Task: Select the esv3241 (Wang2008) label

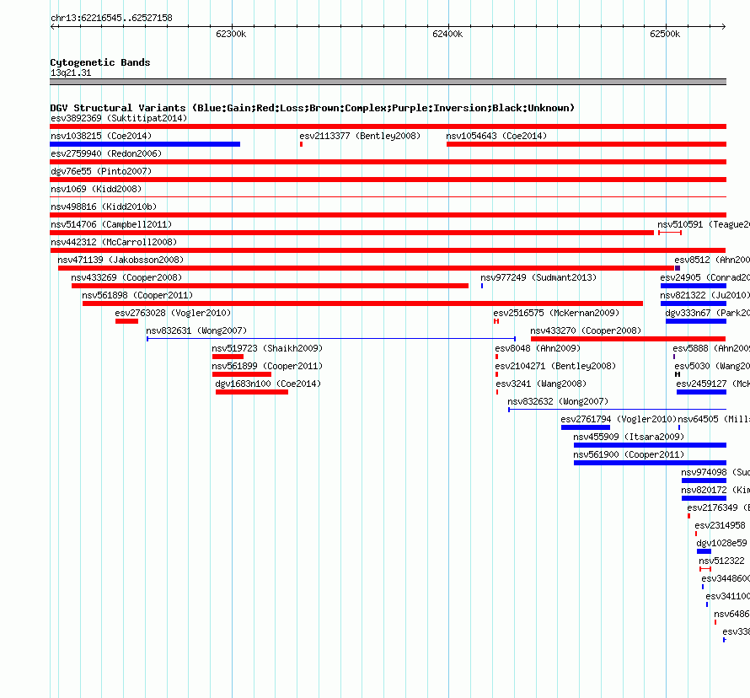Action: (541, 384)
